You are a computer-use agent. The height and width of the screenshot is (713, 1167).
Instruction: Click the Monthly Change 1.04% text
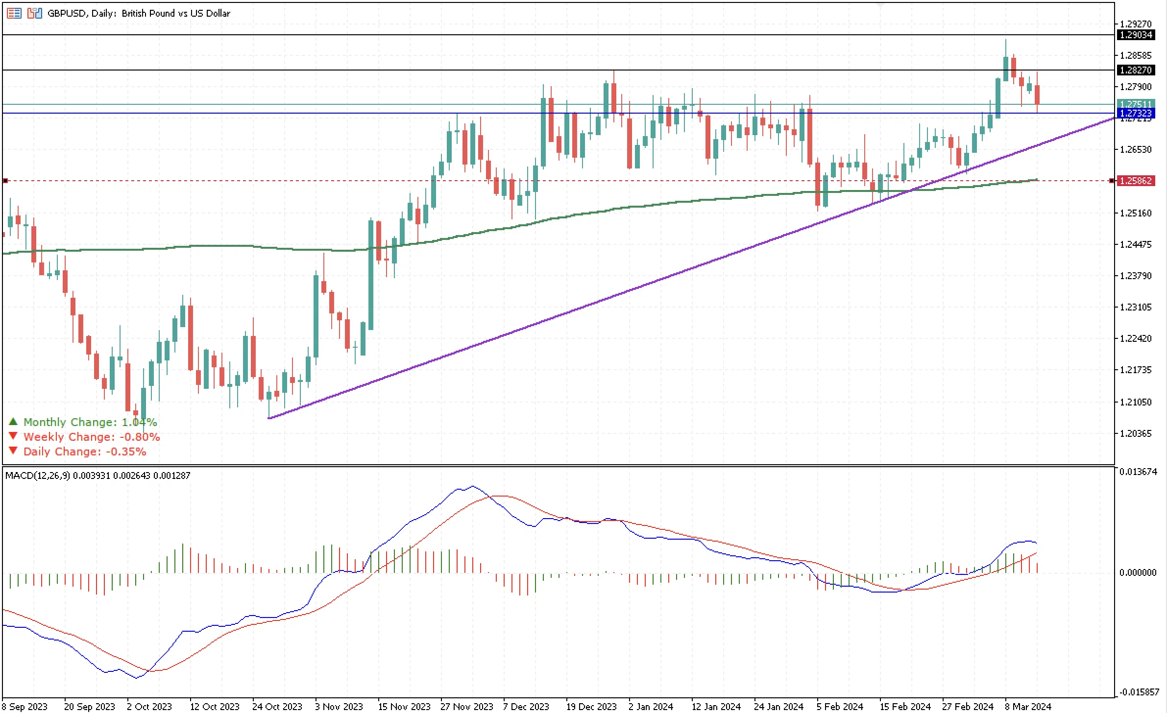tap(90, 422)
